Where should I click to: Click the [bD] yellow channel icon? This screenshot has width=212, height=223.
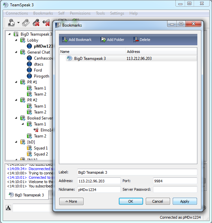(23, 142)
